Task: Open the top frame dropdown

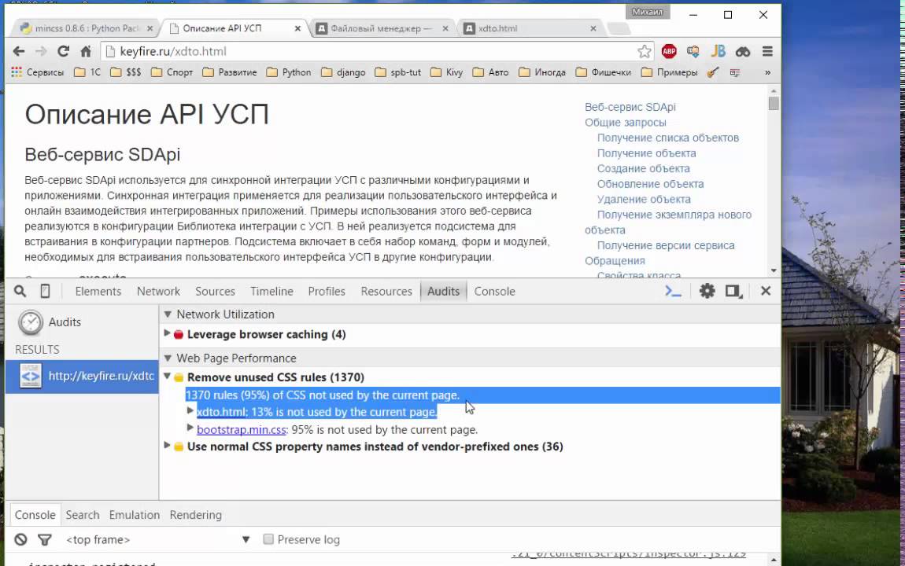Action: pos(158,539)
